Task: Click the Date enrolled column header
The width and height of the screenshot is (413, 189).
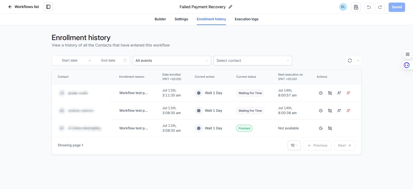Action: pyautogui.click(x=172, y=77)
